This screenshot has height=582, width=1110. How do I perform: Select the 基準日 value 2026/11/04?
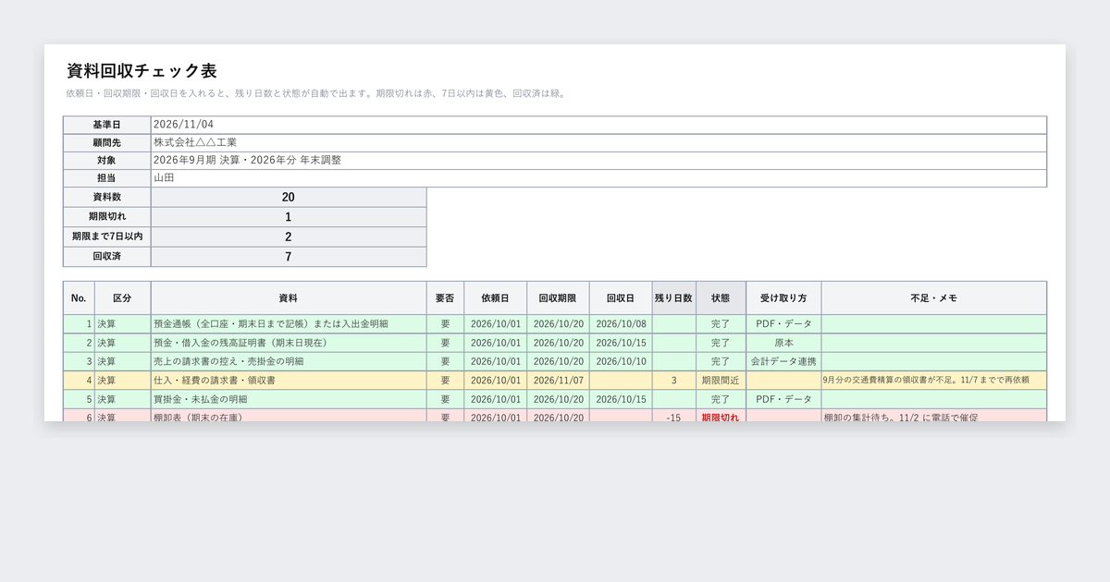[x=598, y=125]
